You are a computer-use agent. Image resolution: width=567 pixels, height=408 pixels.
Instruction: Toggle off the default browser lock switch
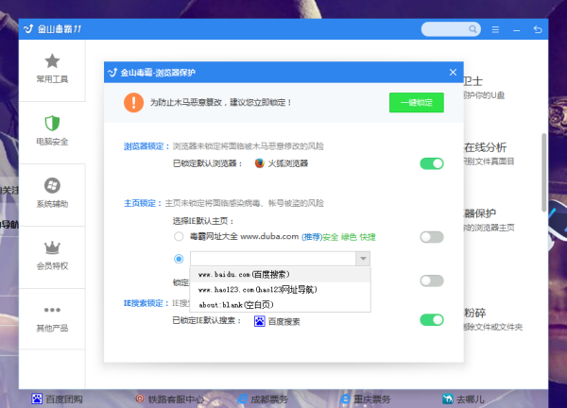click(x=432, y=163)
